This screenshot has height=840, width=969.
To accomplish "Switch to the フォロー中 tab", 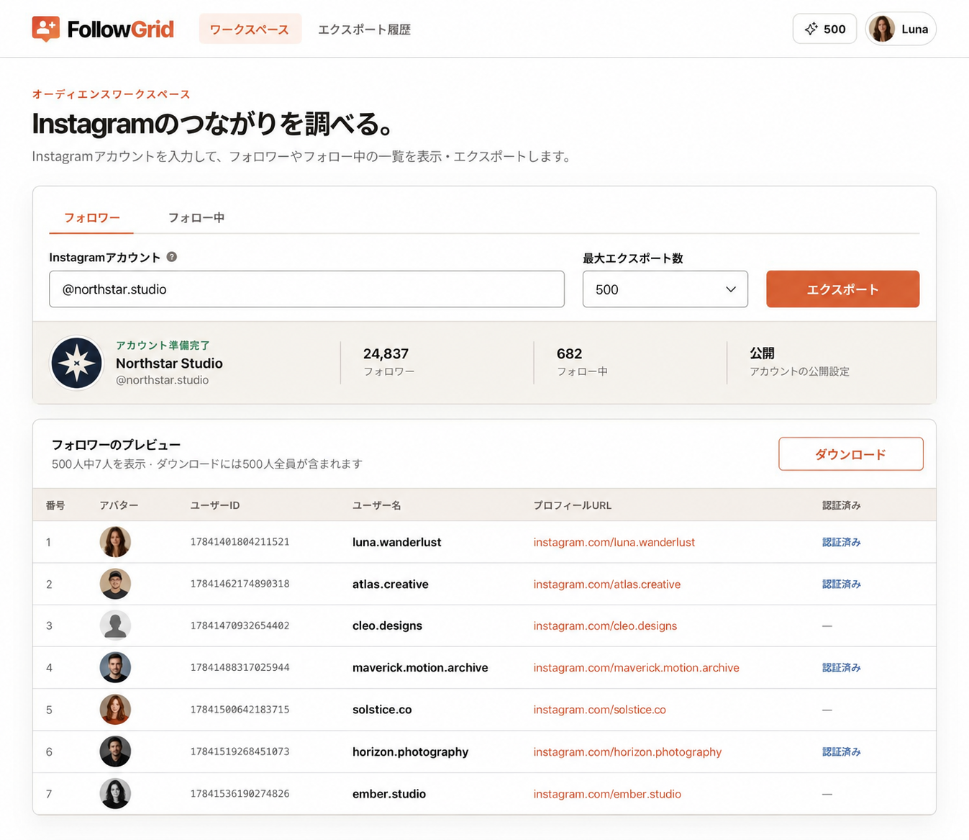I will [196, 217].
